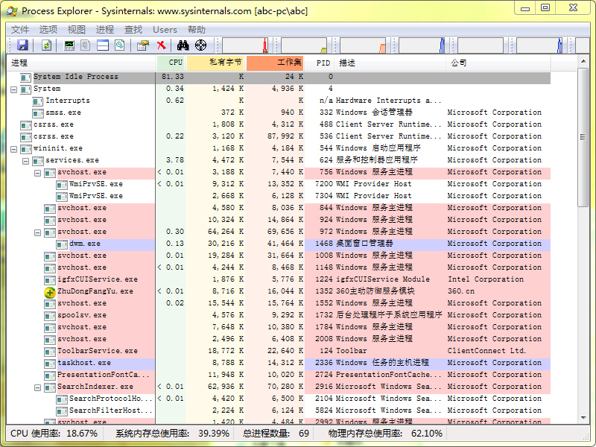The width and height of the screenshot is (596, 447).
Task: Click the System Idle Process icon
Action: (x=25, y=77)
